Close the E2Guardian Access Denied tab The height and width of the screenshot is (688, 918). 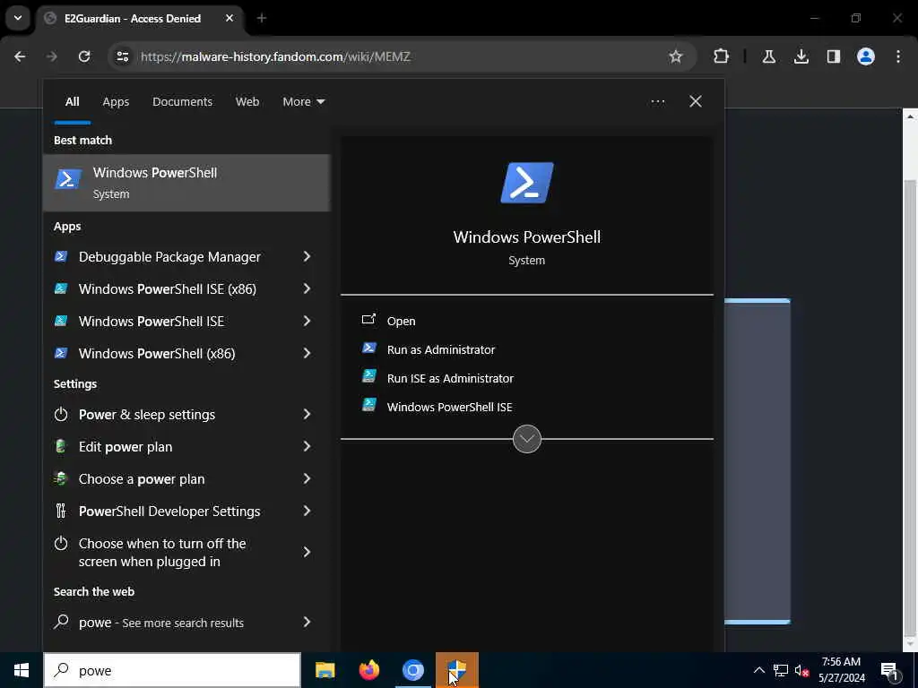229,18
